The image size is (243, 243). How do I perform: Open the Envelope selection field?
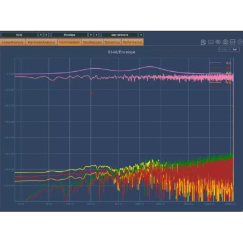69,35
